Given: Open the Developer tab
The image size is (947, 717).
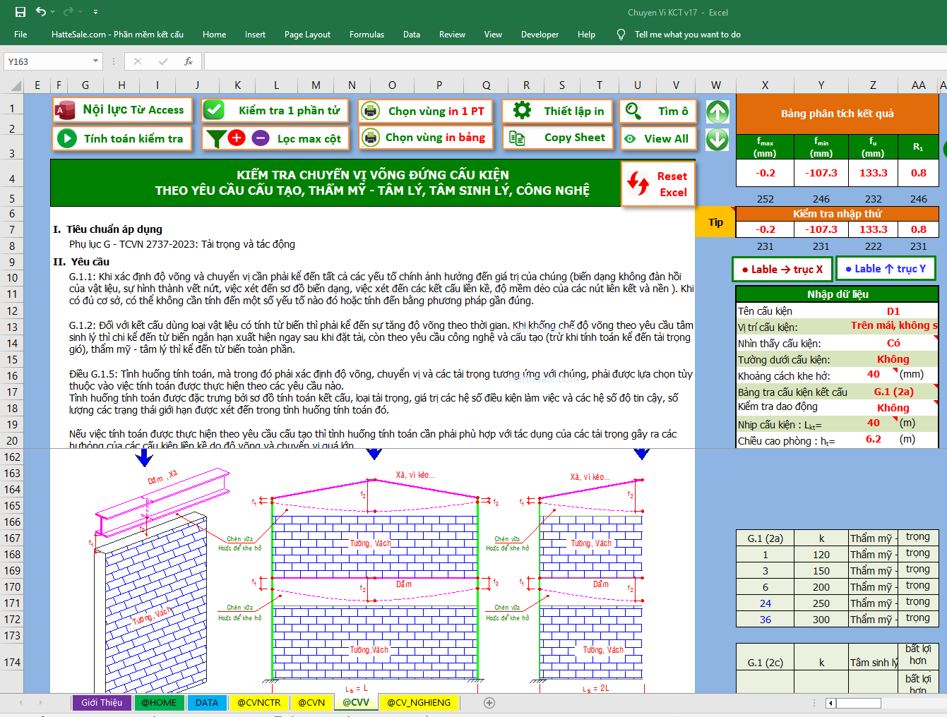Looking at the screenshot, I should pos(540,34).
